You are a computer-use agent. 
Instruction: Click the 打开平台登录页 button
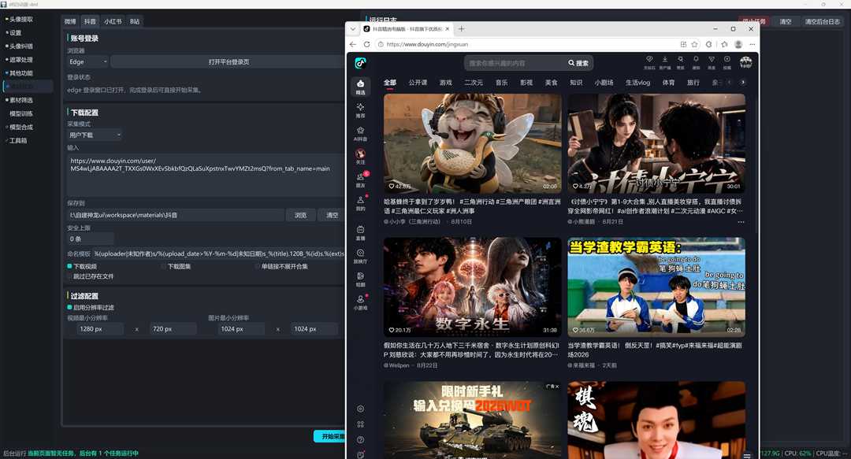(229, 62)
